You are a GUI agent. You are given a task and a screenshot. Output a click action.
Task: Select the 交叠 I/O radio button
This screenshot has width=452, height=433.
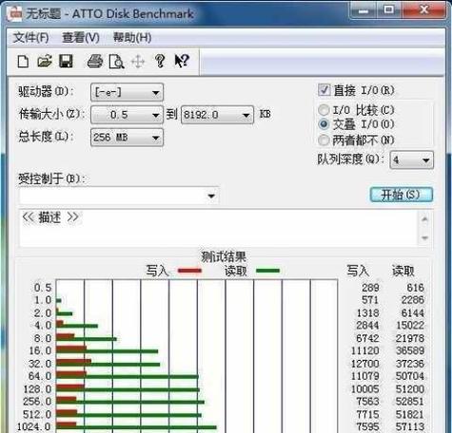coord(324,124)
